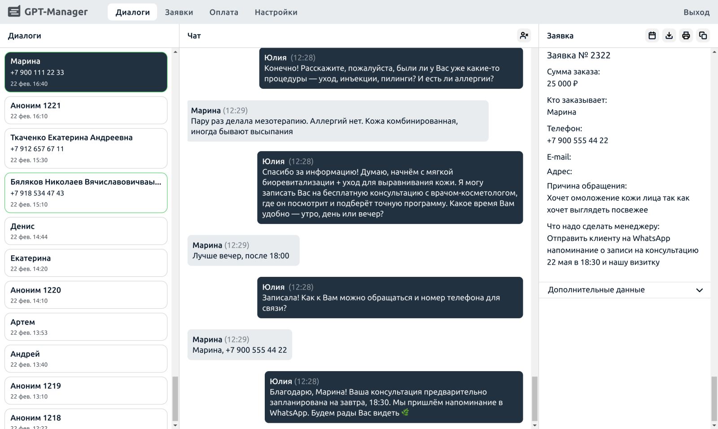Open dialog with Ткаченко Екатерина Андреевна
The height and width of the screenshot is (429, 718).
[86, 148]
